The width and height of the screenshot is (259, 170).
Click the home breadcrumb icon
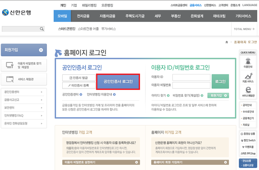227,42
